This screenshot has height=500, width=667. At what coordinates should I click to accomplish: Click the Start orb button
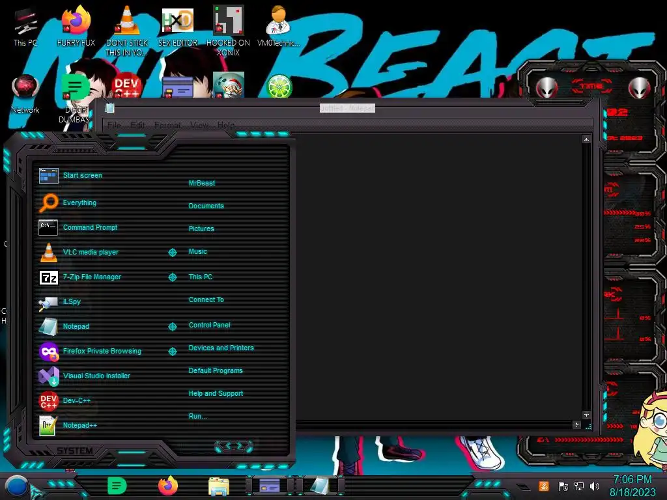(16, 486)
